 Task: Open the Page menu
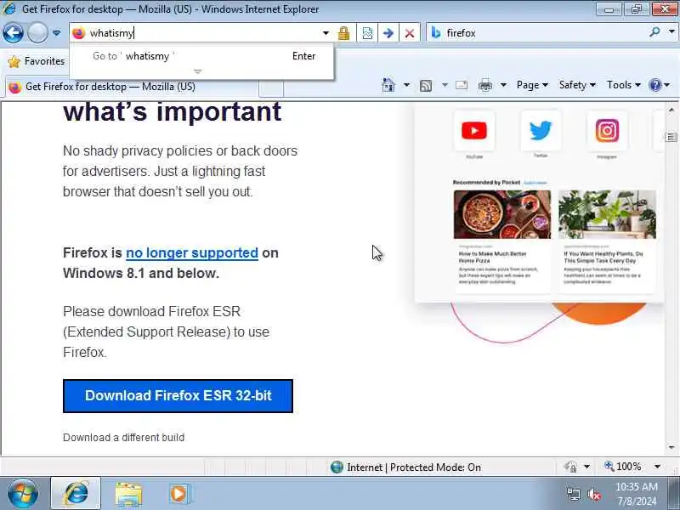(x=532, y=85)
